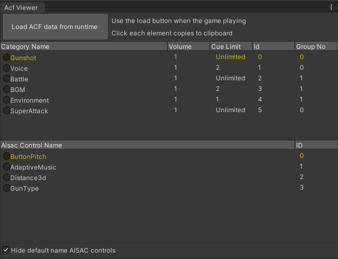Click the GunType AISAC status icon

click(6, 188)
